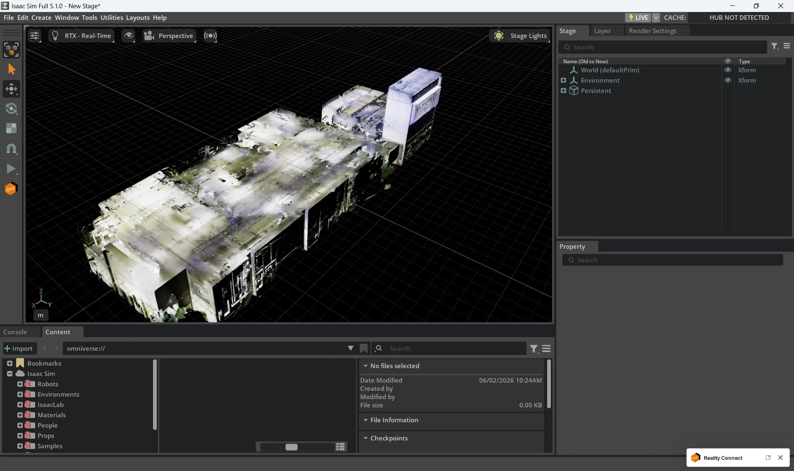Viewport: 794px width, 471px height.
Task: Click the viewport streaming waves icon
Action: point(210,36)
